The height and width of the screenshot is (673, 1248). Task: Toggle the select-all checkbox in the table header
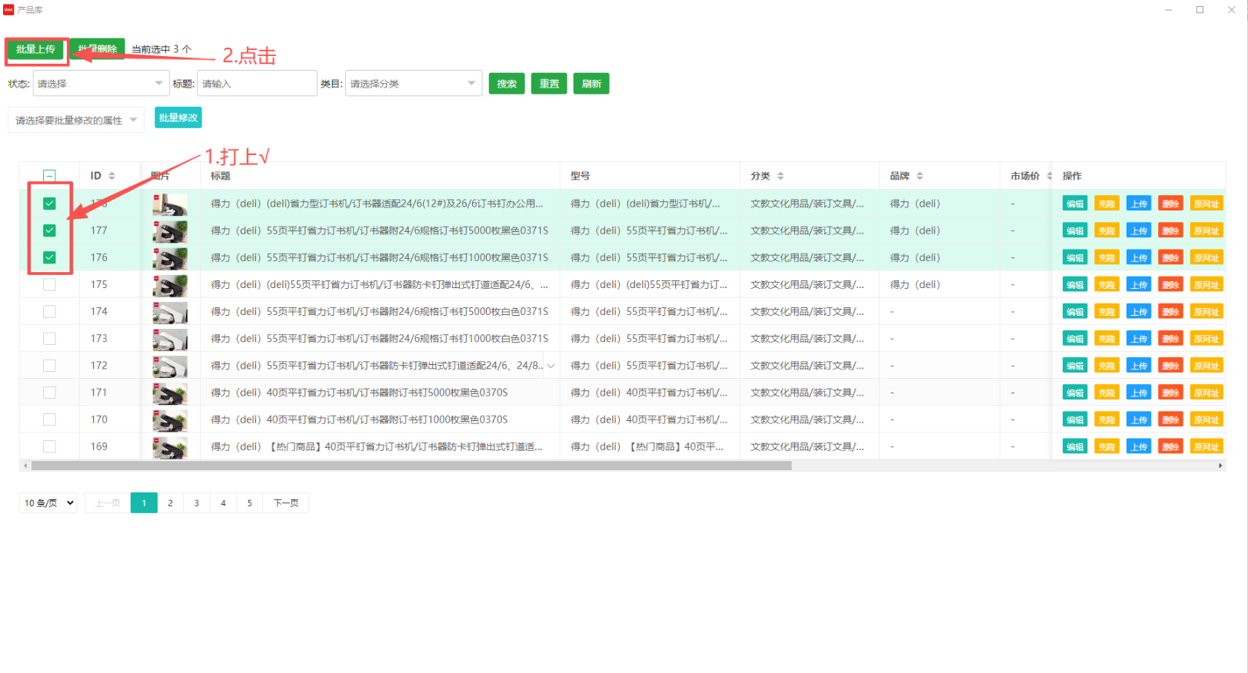(x=49, y=176)
